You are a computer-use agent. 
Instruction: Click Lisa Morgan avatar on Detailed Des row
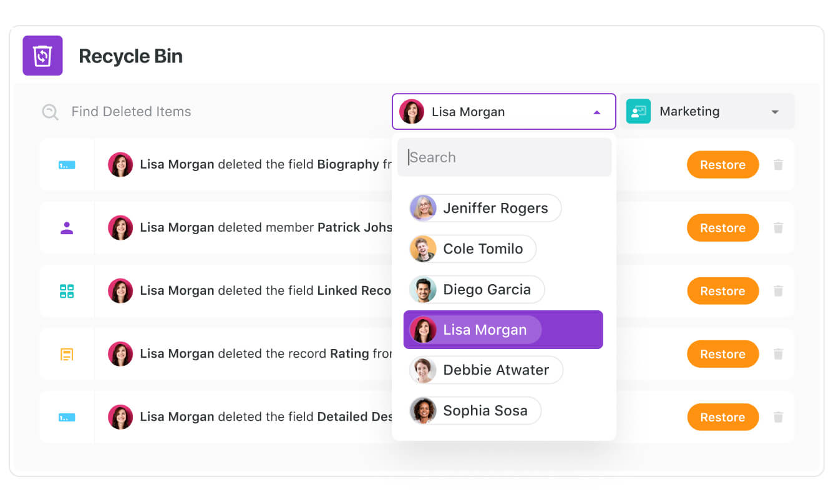(120, 417)
